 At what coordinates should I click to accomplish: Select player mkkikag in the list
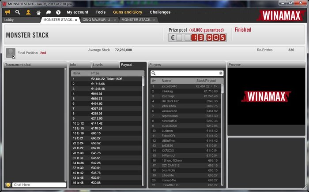[186, 91]
